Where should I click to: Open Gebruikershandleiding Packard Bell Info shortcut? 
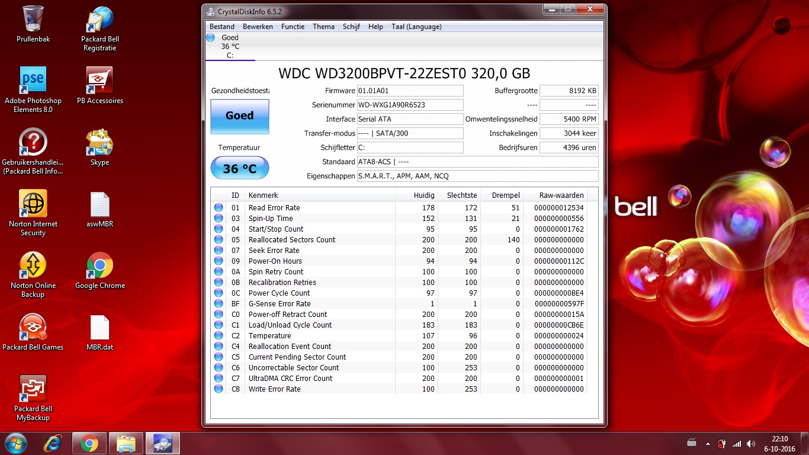point(33,152)
